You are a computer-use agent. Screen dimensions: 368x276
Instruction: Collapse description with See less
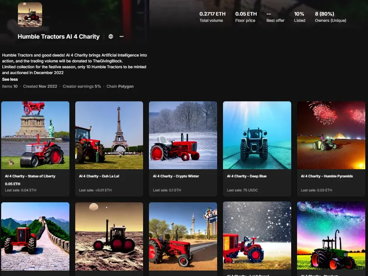click(x=10, y=79)
